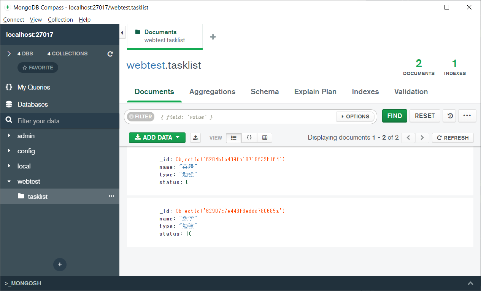Open a new tab with plus

[213, 37]
